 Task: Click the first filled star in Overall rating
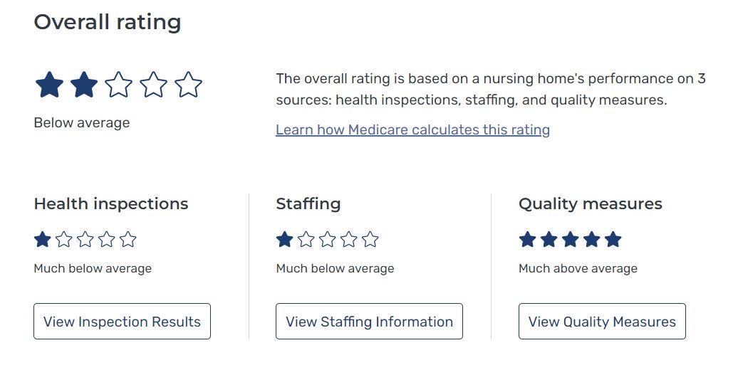pos(49,85)
